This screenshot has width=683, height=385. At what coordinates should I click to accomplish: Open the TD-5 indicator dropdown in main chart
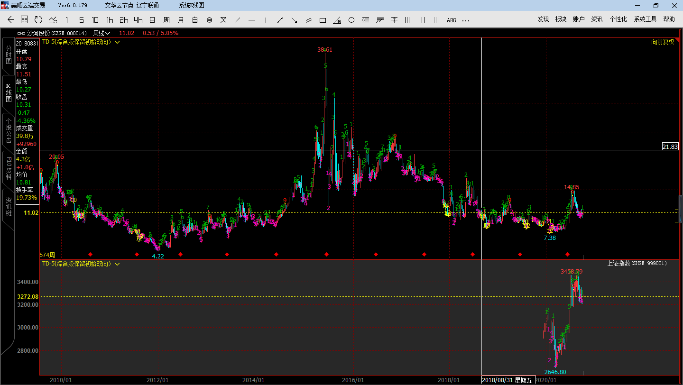coord(117,42)
